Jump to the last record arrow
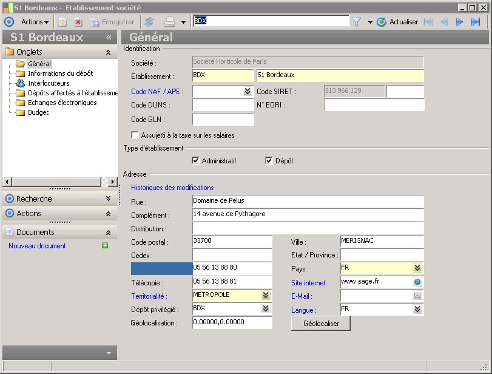 tap(476, 22)
